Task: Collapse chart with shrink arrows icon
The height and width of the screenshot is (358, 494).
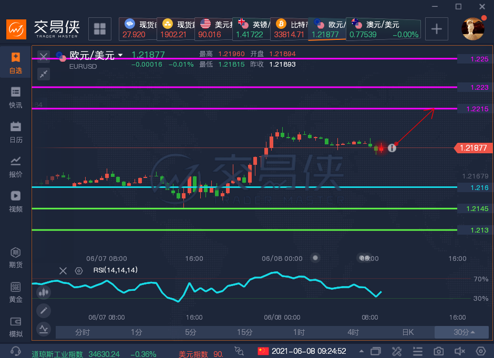Action: 44,74
